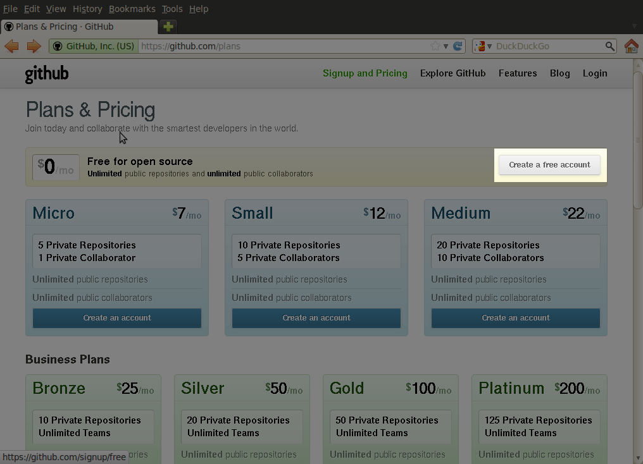643x464 pixels.
Task: Click the Bronze plan heading
Action: point(59,388)
